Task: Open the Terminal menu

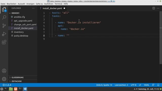Action: [58, 4]
